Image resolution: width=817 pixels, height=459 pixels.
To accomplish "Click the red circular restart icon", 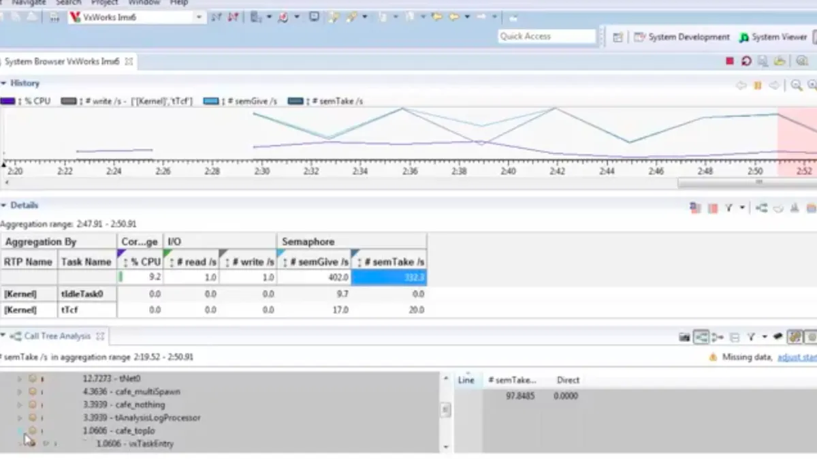I will (x=746, y=61).
